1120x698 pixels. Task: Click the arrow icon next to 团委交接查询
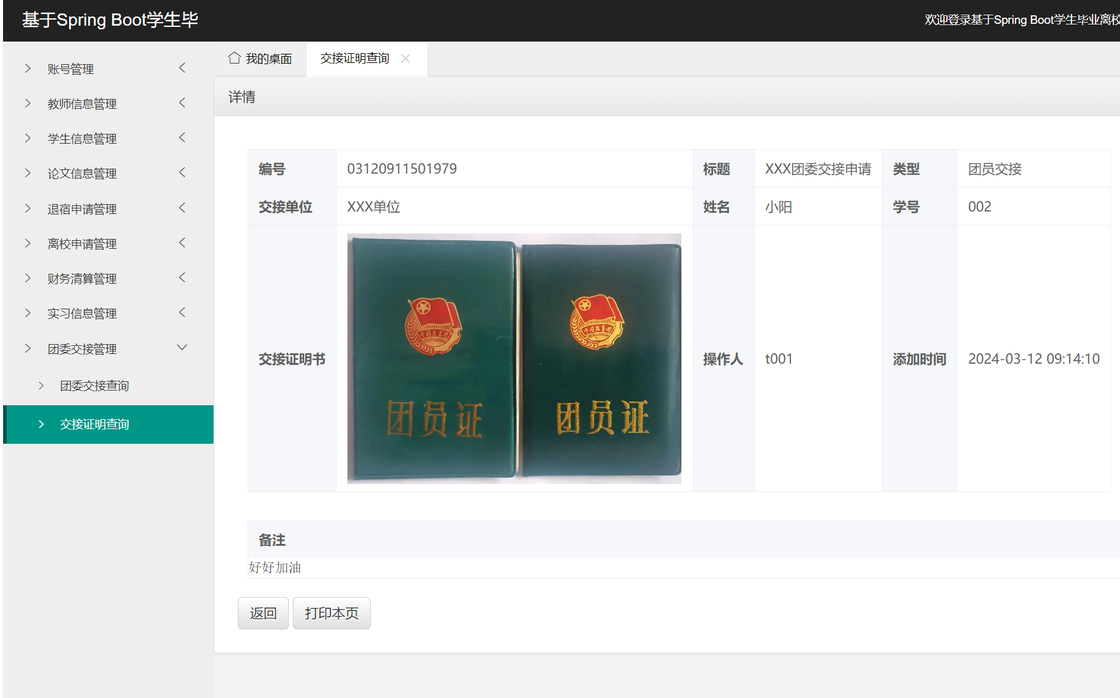pyautogui.click(x=40, y=386)
